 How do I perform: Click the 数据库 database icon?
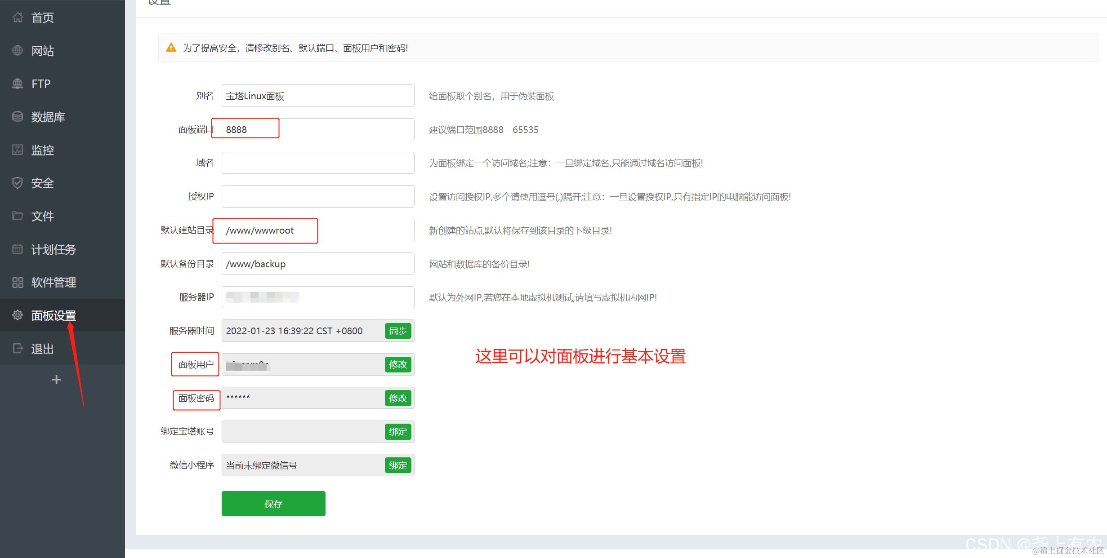coord(18,117)
